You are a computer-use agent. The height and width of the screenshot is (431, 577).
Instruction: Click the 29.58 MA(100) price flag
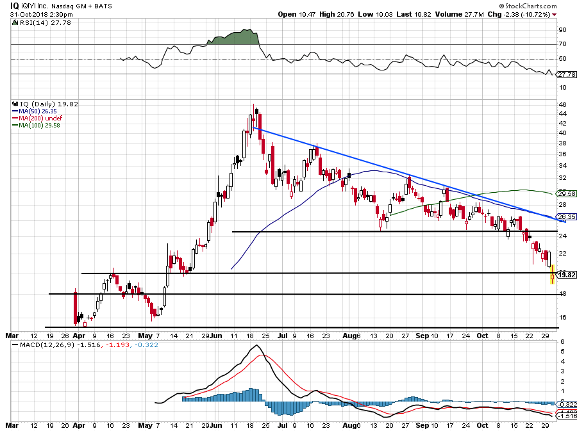point(567,193)
